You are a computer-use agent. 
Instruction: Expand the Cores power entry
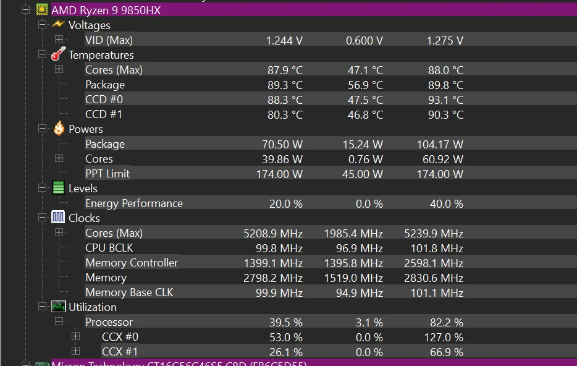pos(59,158)
